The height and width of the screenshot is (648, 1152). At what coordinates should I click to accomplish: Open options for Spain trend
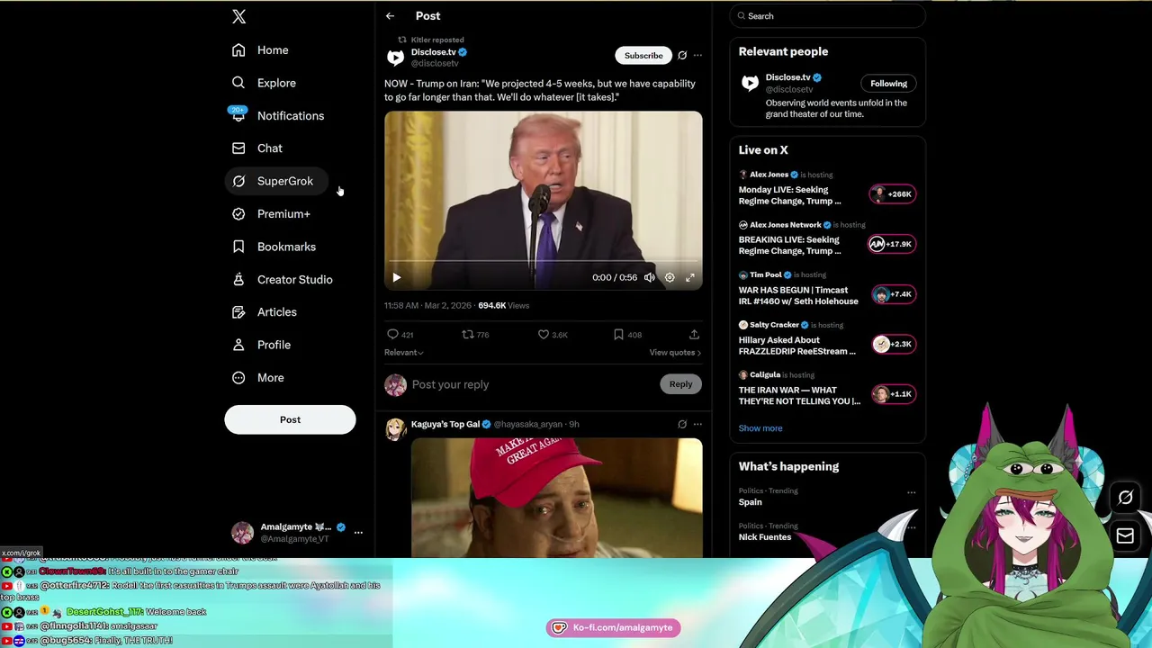(x=912, y=492)
